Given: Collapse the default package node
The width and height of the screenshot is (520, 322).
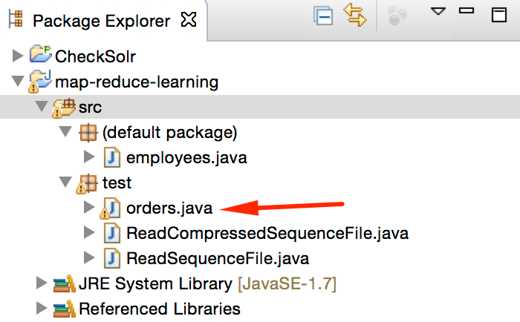Looking at the screenshot, I should click(65, 133).
